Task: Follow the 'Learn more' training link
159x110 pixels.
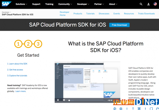Action: 21,91
